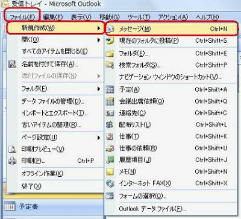Click the Ctrl+Shift+K shortcut text

211,136
